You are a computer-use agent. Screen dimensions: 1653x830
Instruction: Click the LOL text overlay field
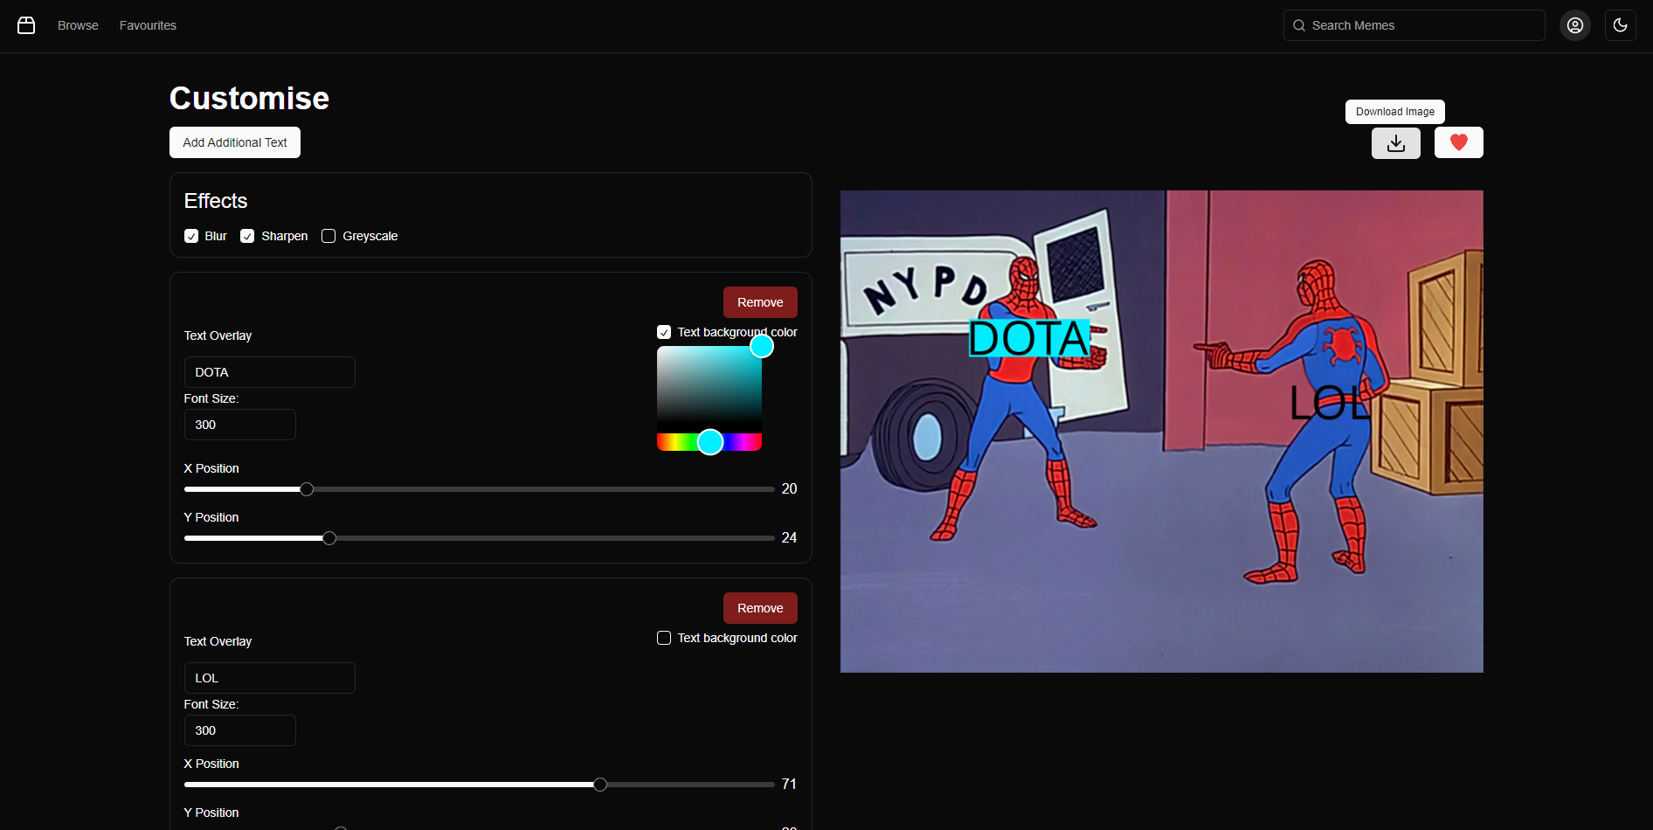(x=270, y=678)
